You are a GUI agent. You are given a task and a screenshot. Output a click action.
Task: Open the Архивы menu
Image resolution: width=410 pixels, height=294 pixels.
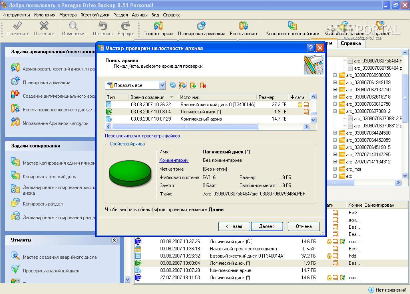tap(140, 15)
